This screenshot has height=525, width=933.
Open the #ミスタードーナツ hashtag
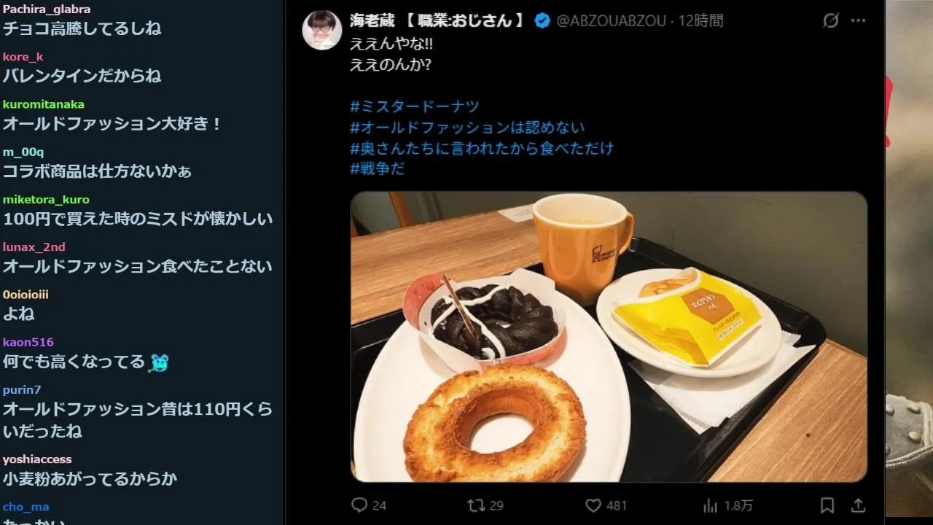point(415,106)
